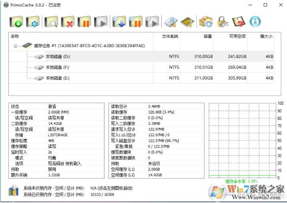This screenshot has width=287, height=203.
Task: Click the 文件系统 column header
Action: pos(167,36)
